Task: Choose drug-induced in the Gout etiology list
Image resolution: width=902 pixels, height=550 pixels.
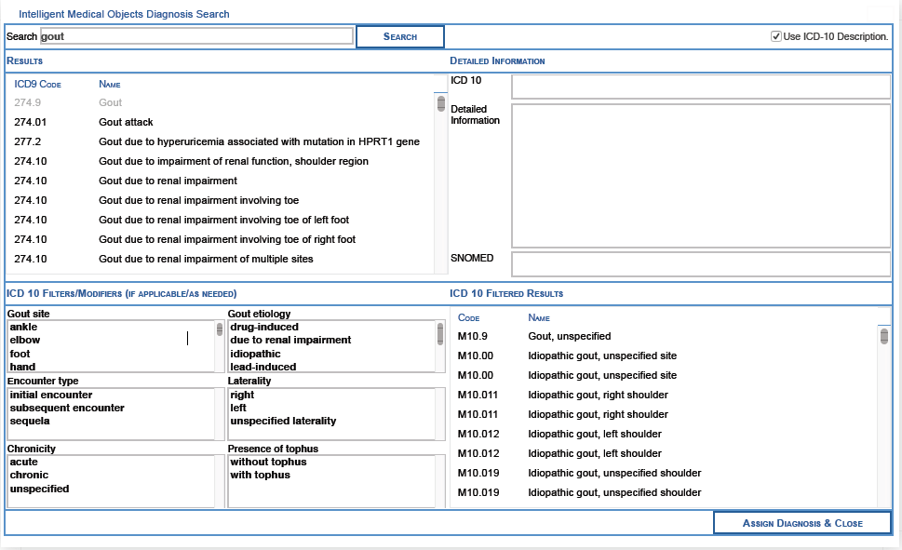Action: pos(264,327)
